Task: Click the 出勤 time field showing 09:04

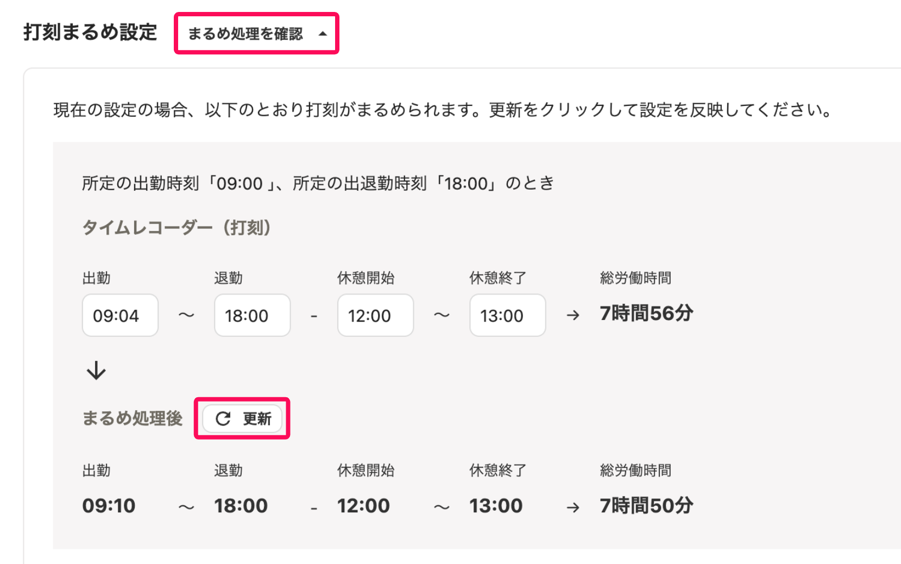Action: (120, 315)
